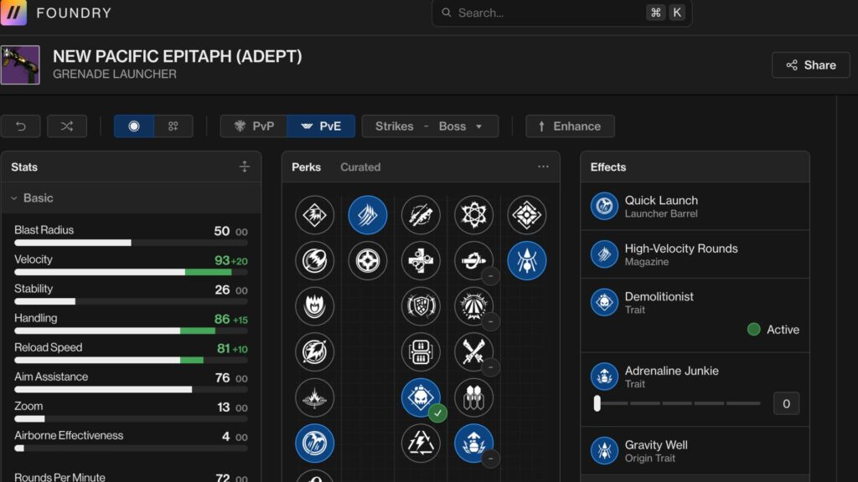This screenshot has width=858, height=482.
Task: Randomize the roll with the shuffle icon
Action: point(67,126)
